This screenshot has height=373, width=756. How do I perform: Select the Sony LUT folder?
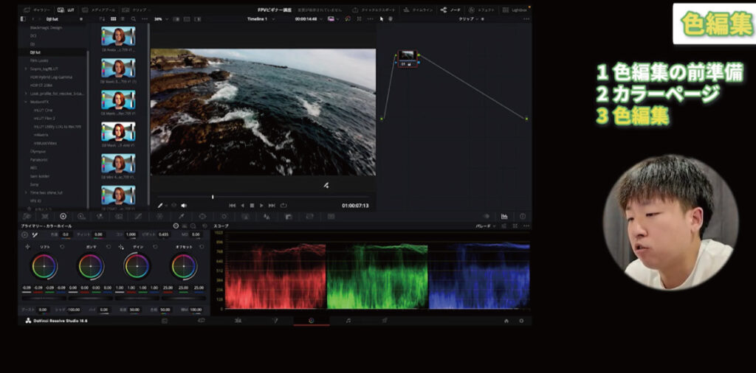pyautogui.click(x=33, y=184)
